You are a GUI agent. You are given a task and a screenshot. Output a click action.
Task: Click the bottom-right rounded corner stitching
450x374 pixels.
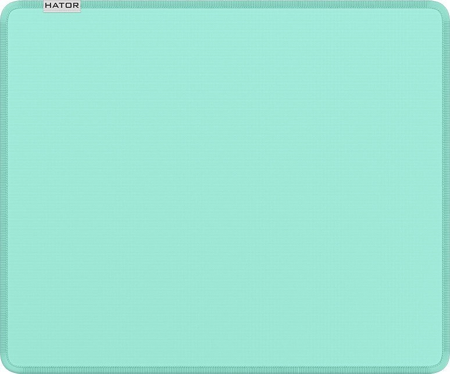tap(444, 367)
